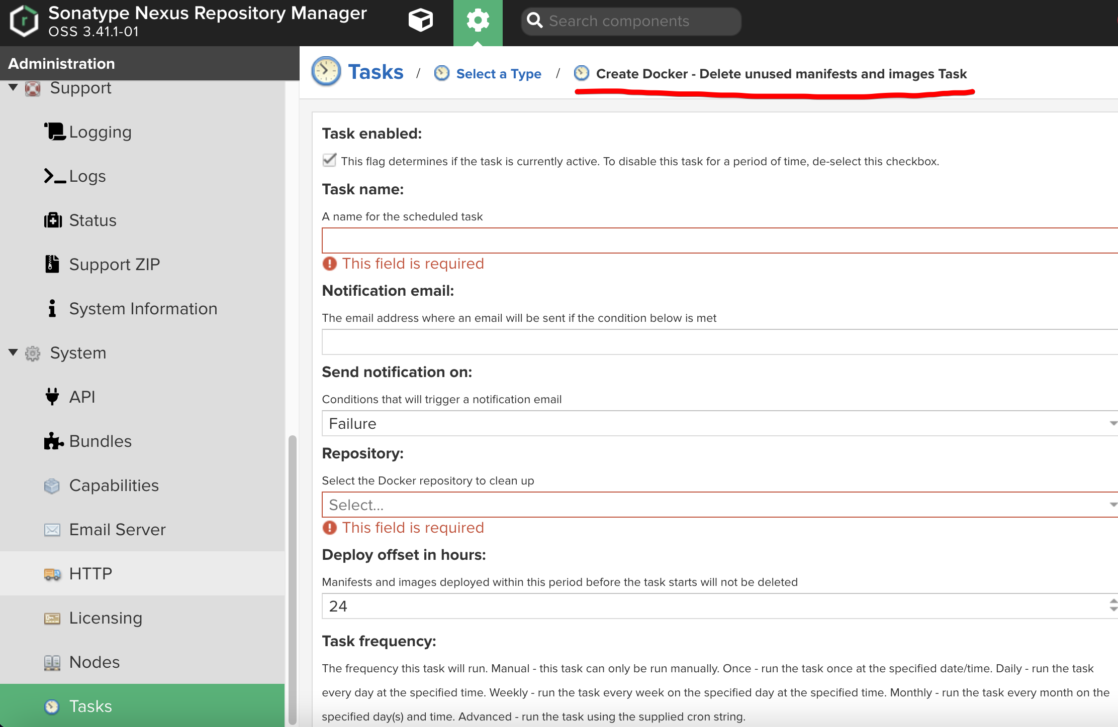Image resolution: width=1118 pixels, height=727 pixels.
Task: Increase Deploy offset hours with up arrow
Action: 1113,601
